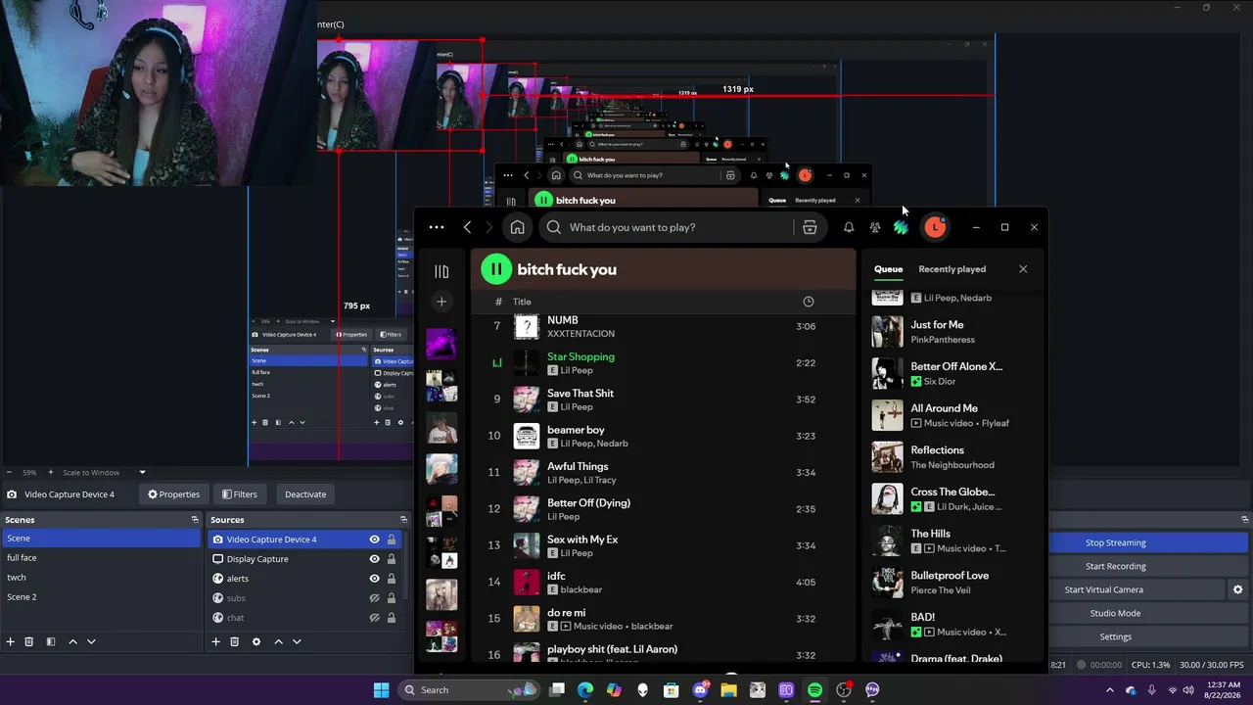This screenshot has height=705, width=1253.
Task: Remove the selected scene with trash icon
Action: (x=29, y=641)
